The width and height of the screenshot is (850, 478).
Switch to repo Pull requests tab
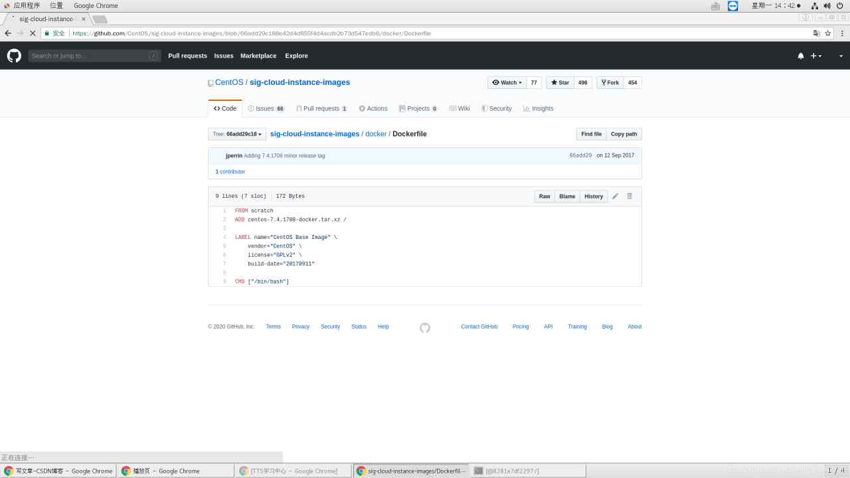point(321,108)
